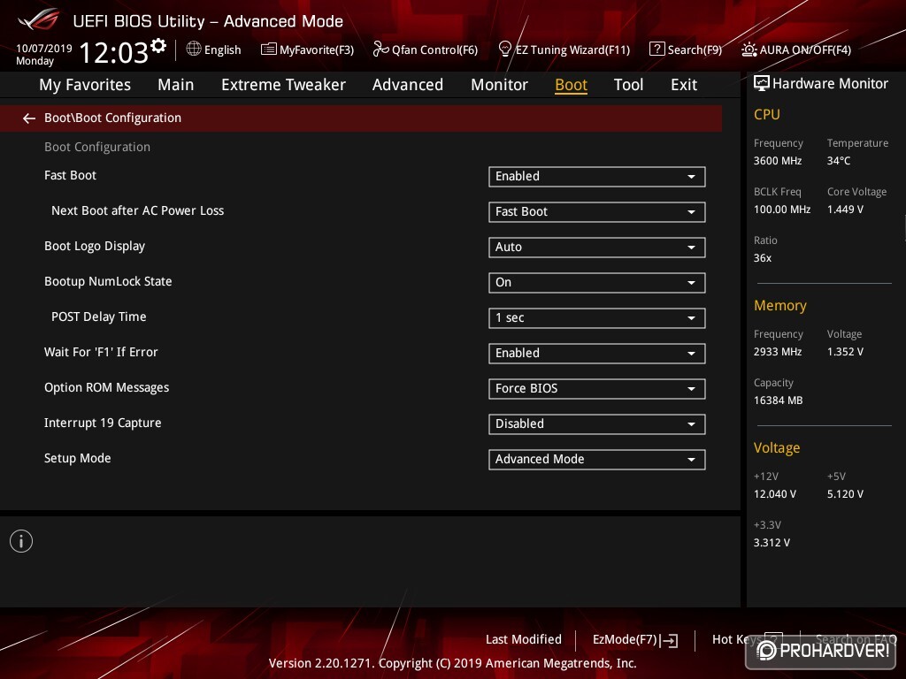Click the Fast Boot label

70,175
